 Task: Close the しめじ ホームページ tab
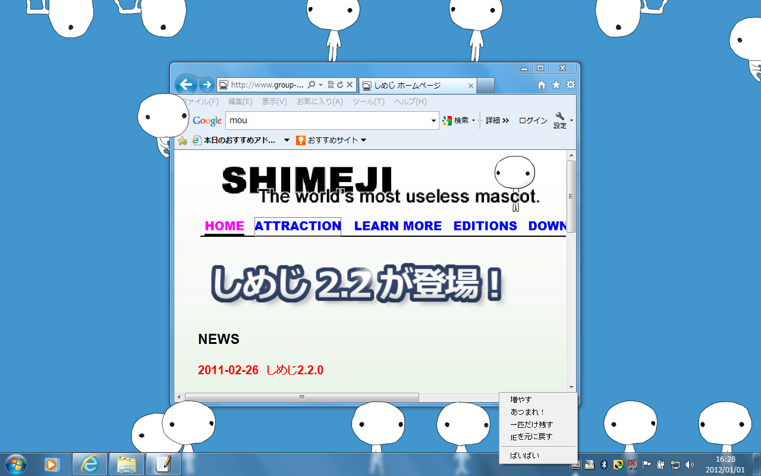point(471,86)
